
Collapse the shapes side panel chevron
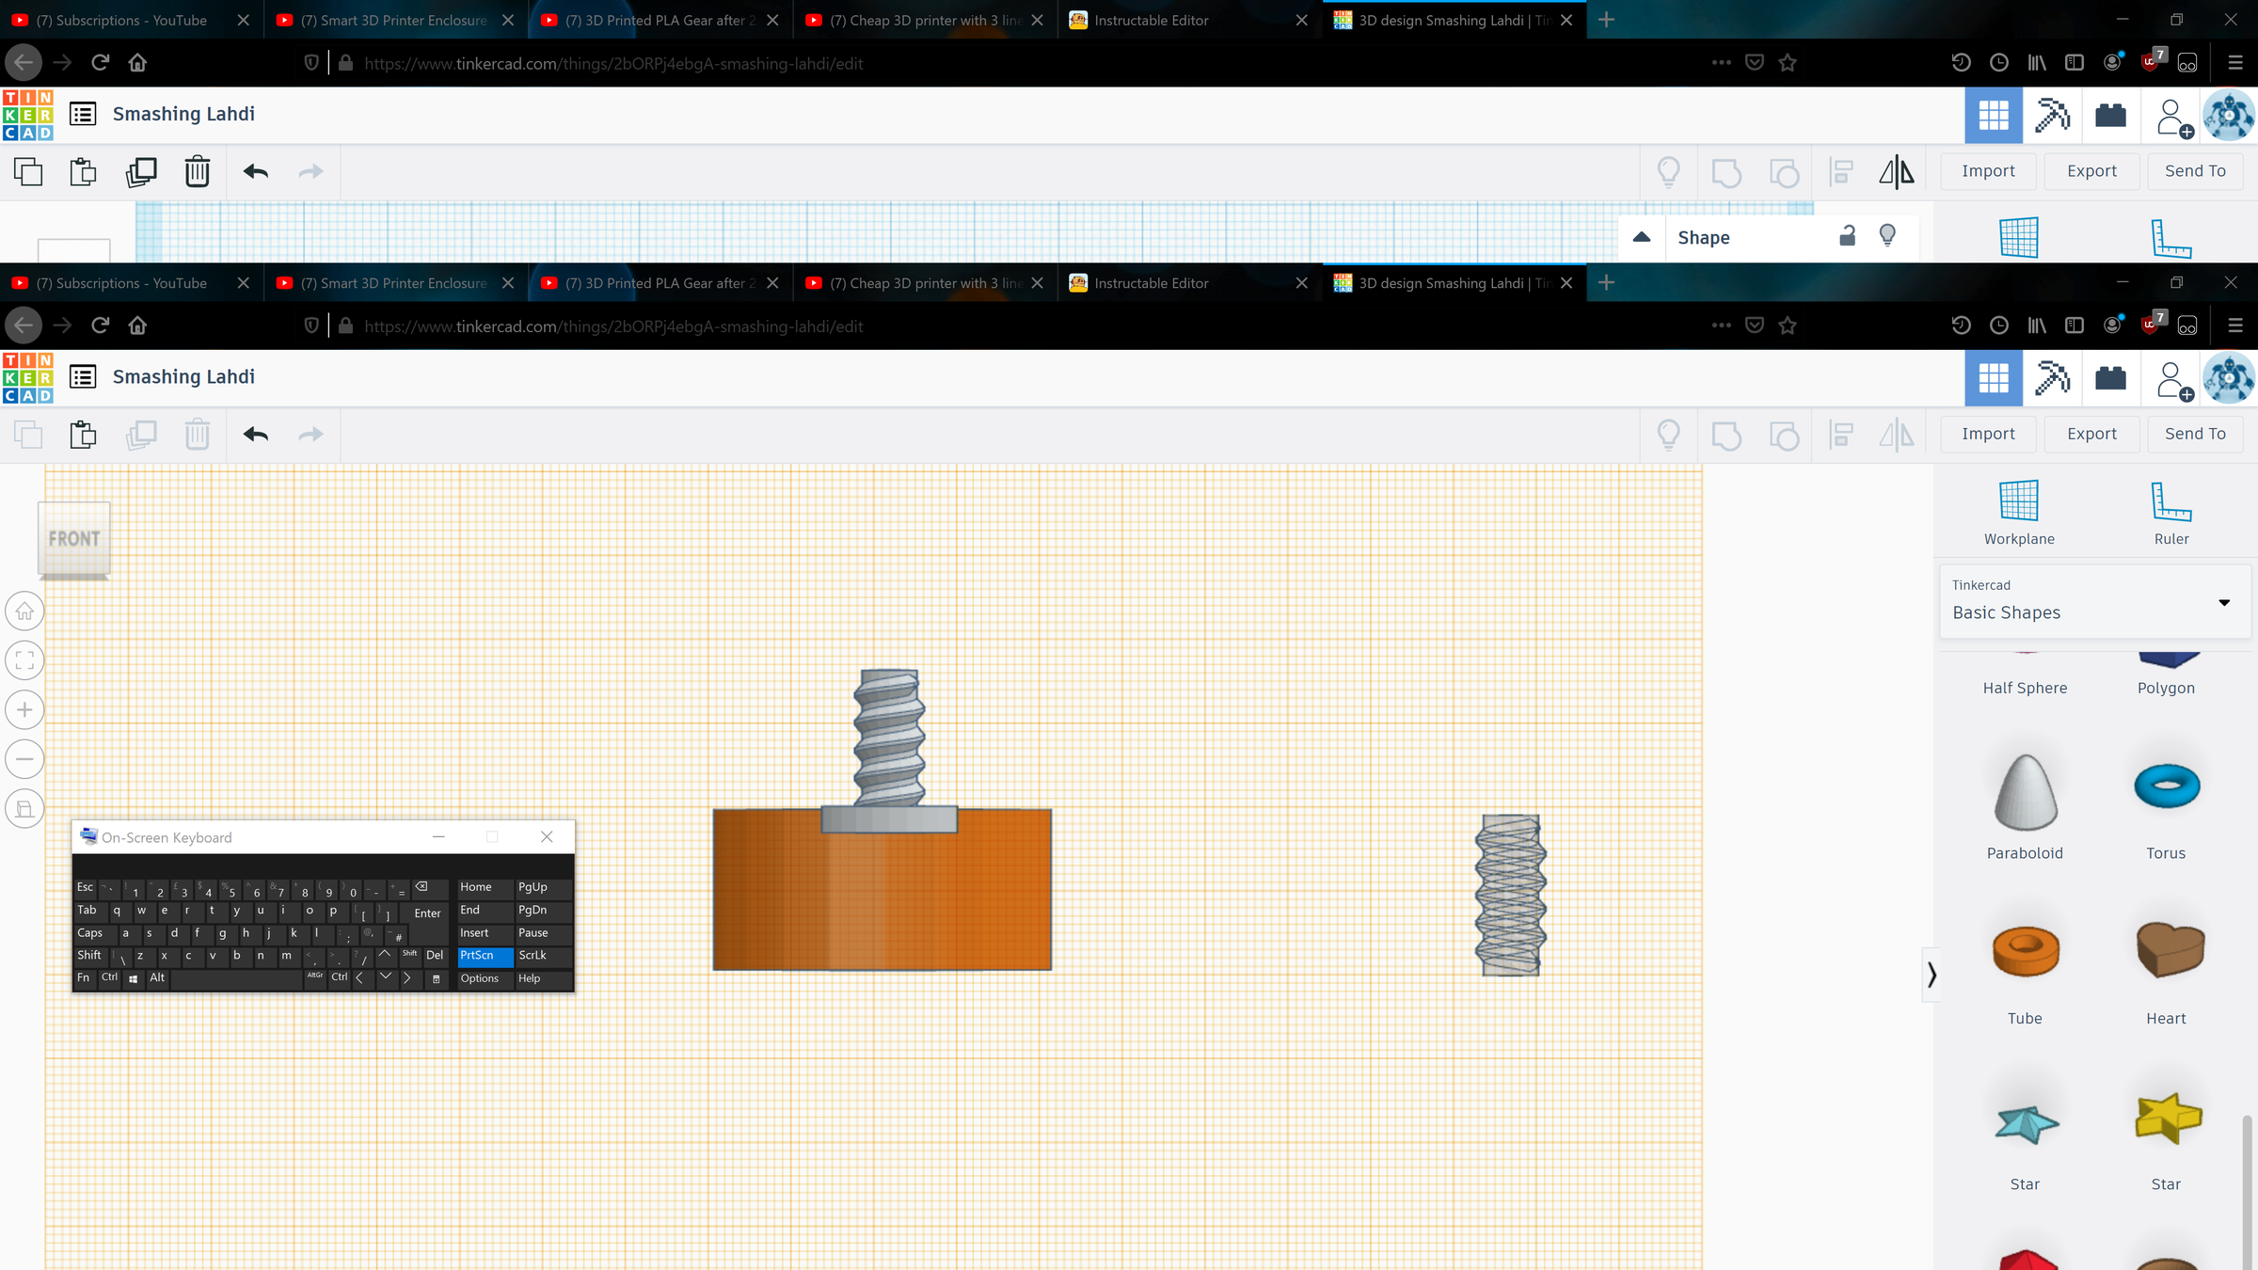click(x=1931, y=975)
